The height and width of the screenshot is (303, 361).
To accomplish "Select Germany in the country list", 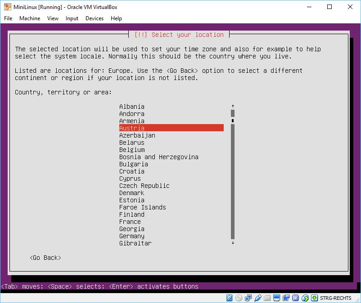I will point(132,236).
